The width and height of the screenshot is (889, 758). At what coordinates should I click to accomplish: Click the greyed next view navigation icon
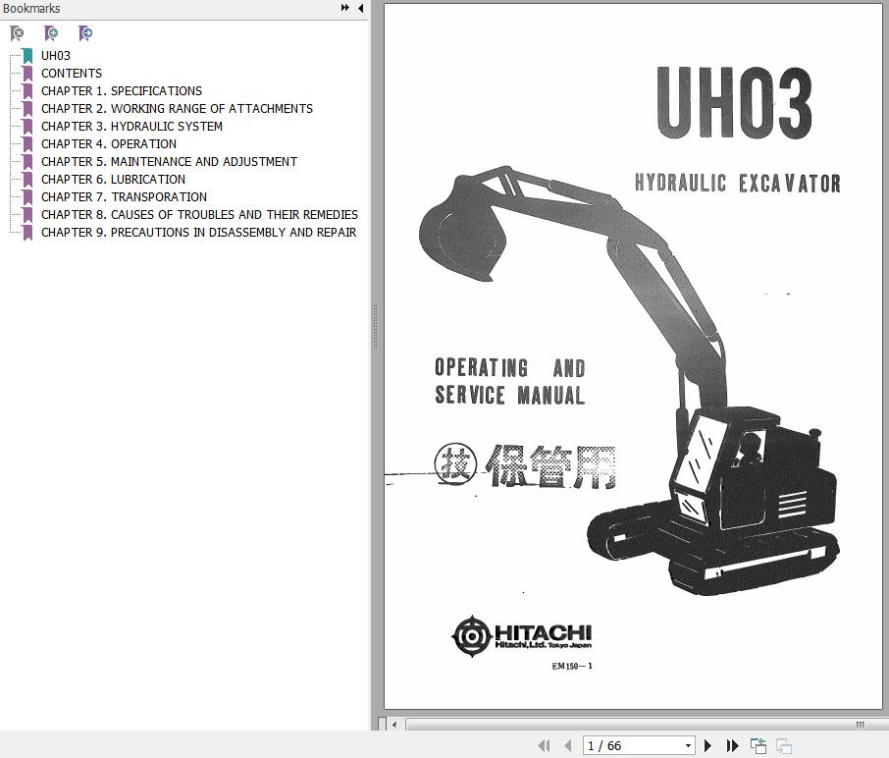784,745
